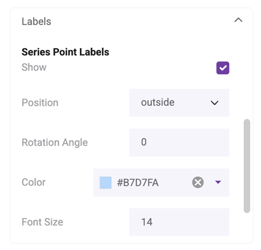Click the Color label text
Screen dimensions: 261x250
click(x=34, y=182)
